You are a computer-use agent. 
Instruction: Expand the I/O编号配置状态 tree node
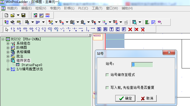point(8,69)
